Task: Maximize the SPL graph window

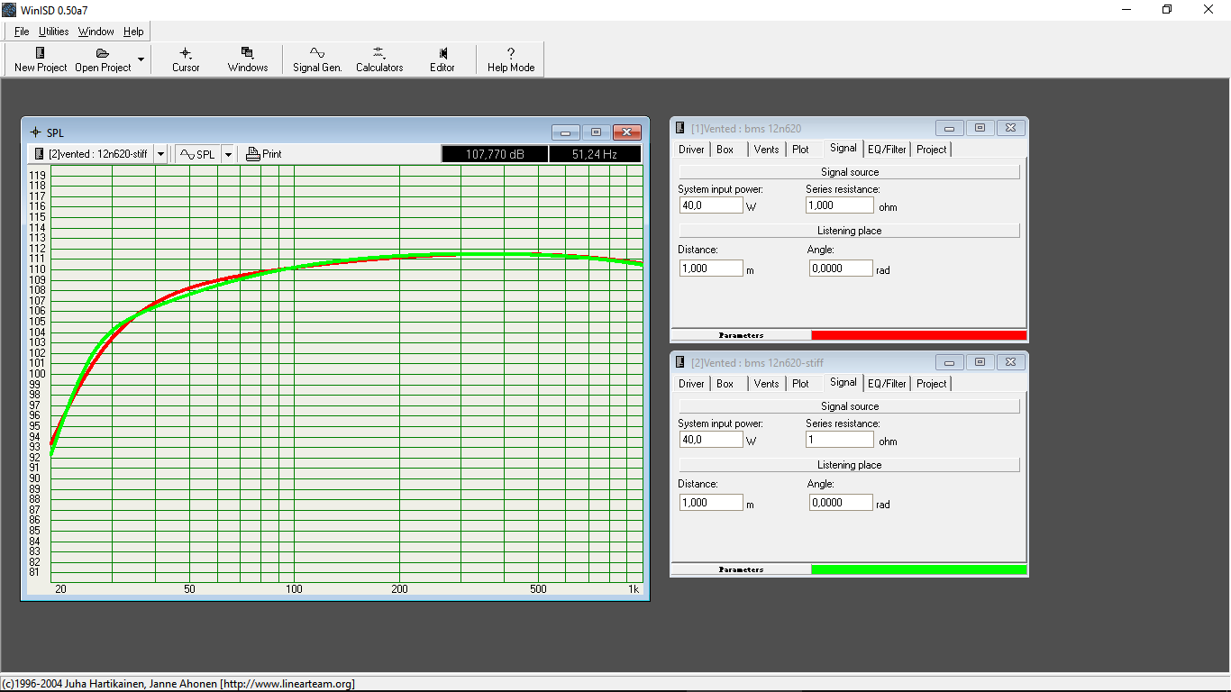Action: tap(596, 132)
